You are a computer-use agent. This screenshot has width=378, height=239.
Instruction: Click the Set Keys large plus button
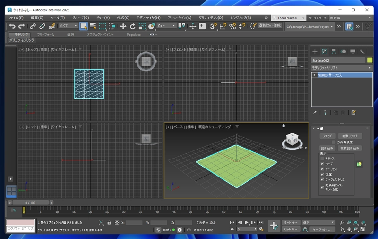[274, 226]
